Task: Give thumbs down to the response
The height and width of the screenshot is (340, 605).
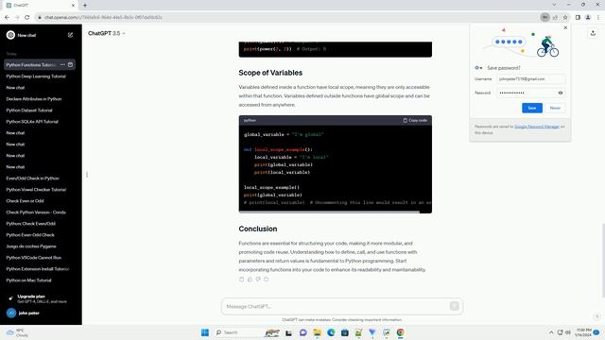Action: pos(258,280)
